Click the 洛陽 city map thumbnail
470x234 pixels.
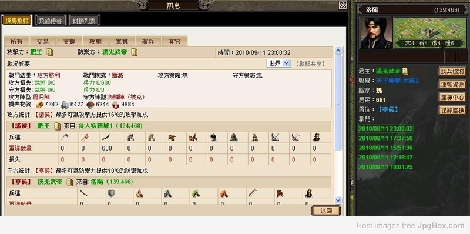click(430, 33)
